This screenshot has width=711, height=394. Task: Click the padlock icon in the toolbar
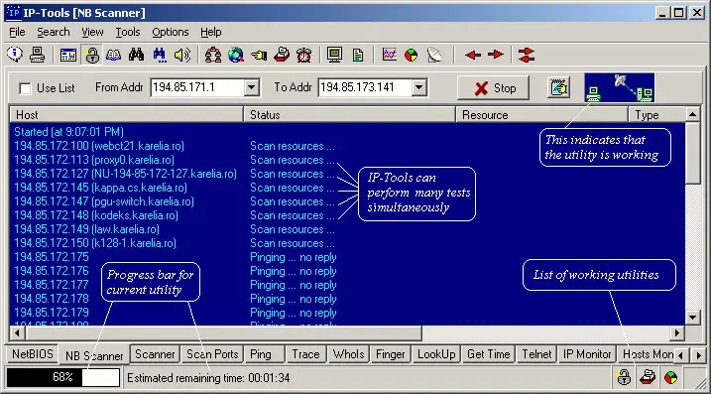92,56
